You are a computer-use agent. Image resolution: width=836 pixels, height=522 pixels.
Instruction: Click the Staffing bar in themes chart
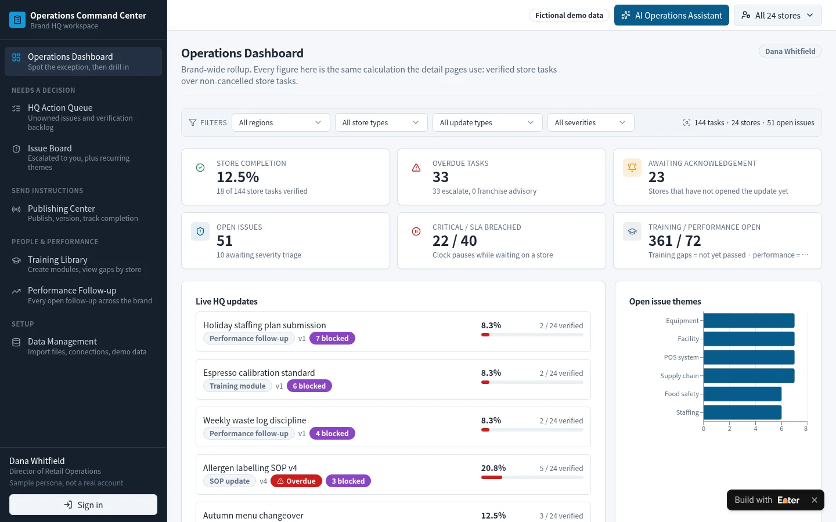pyautogui.click(x=743, y=412)
